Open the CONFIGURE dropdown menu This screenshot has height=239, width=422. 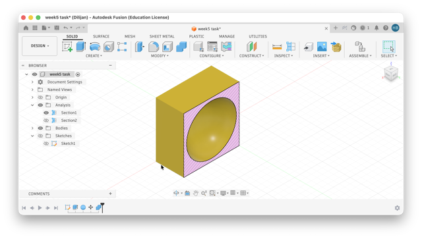pos(212,56)
